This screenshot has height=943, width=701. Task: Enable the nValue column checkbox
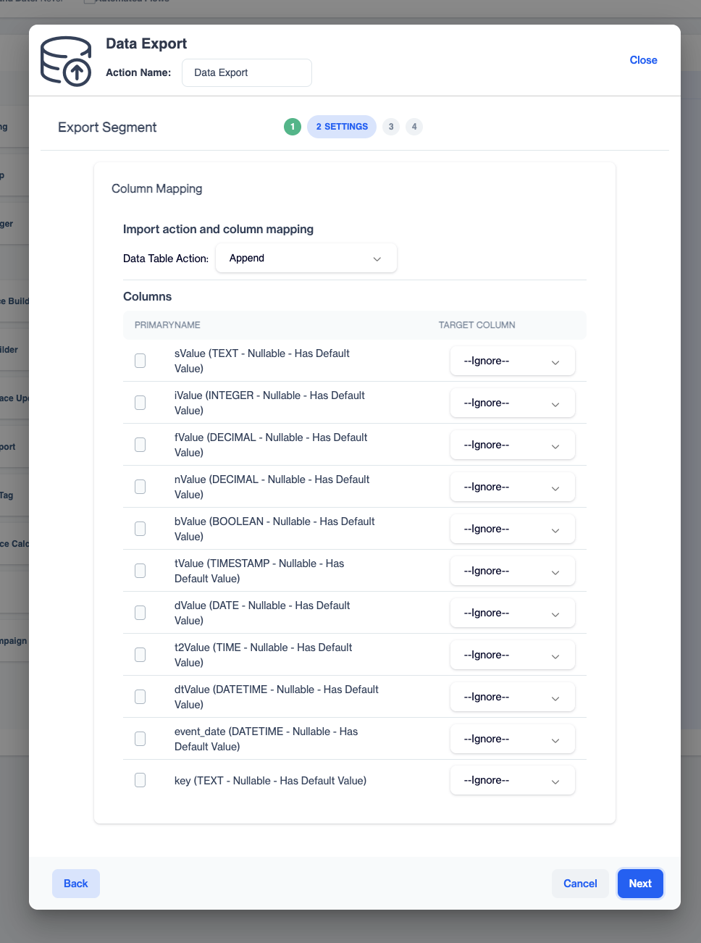(140, 487)
